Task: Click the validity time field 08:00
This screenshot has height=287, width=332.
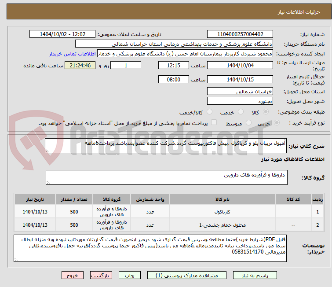Action: point(173,80)
